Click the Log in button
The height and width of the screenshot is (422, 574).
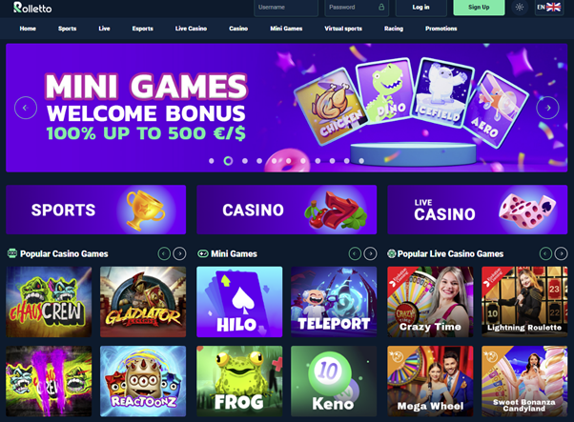pos(421,8)
